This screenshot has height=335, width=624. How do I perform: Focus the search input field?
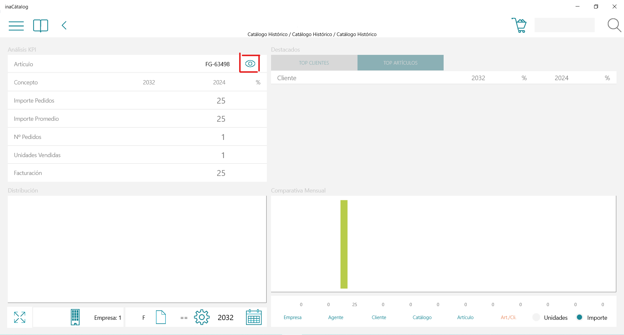pyautogui.click(x=565, y=25)
